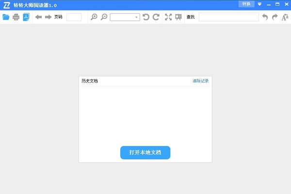Click the 转换 button in title bar

click(x=246, y=4)
